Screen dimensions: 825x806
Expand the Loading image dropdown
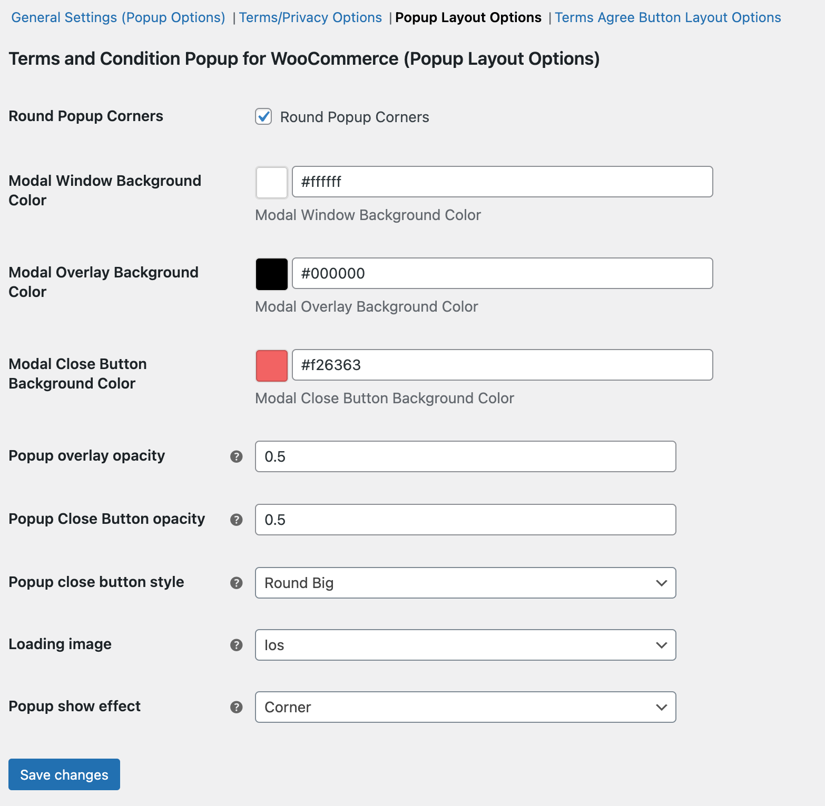click(x=466, y=645)
